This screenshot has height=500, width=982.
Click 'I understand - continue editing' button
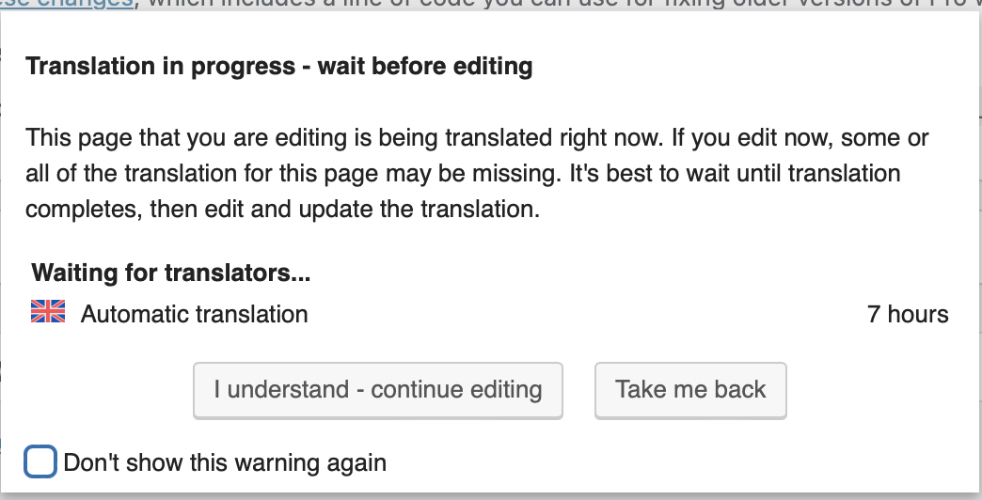click(x=377, y=390)
